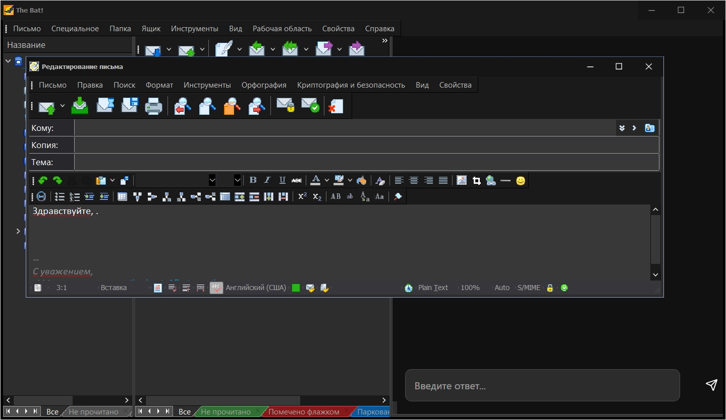Click the 100% zoom indicator
This screenshot has width=726, height=420.
470,288
